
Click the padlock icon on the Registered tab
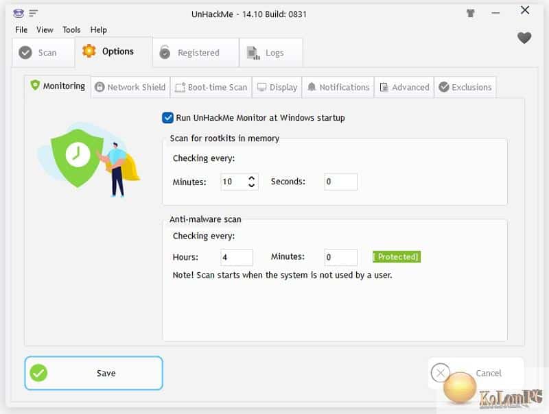pos(165,52)
